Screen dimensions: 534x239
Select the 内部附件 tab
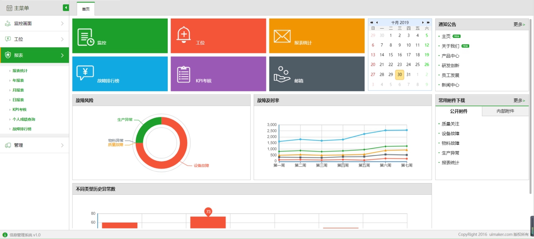[x=505, y=112]
